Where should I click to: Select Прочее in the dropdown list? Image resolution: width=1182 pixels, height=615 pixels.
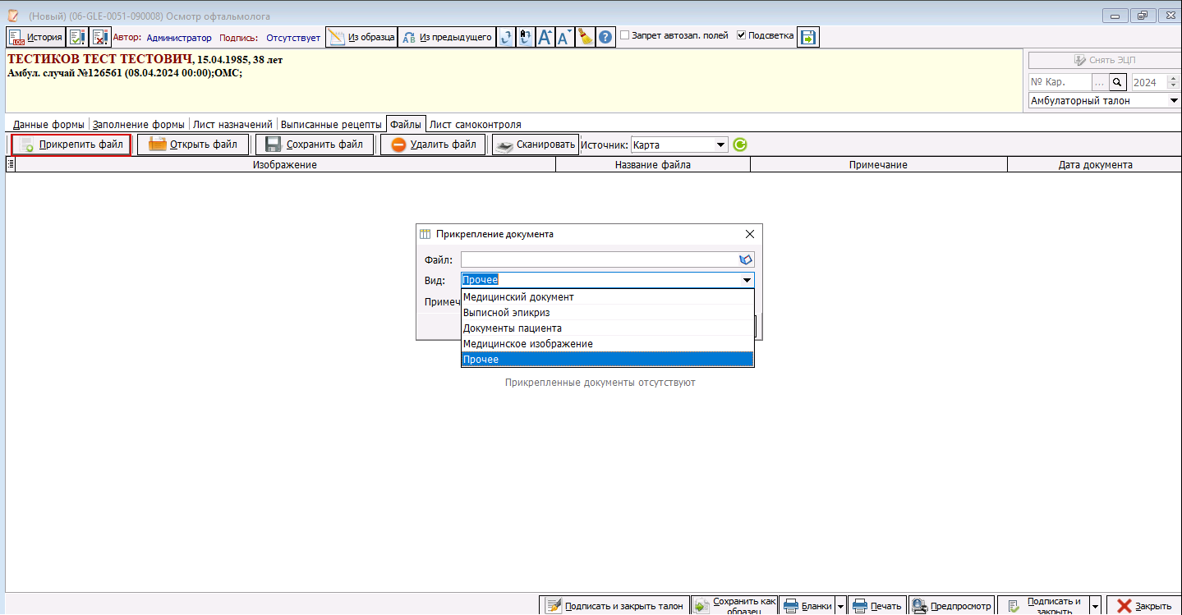pos(607,360)
